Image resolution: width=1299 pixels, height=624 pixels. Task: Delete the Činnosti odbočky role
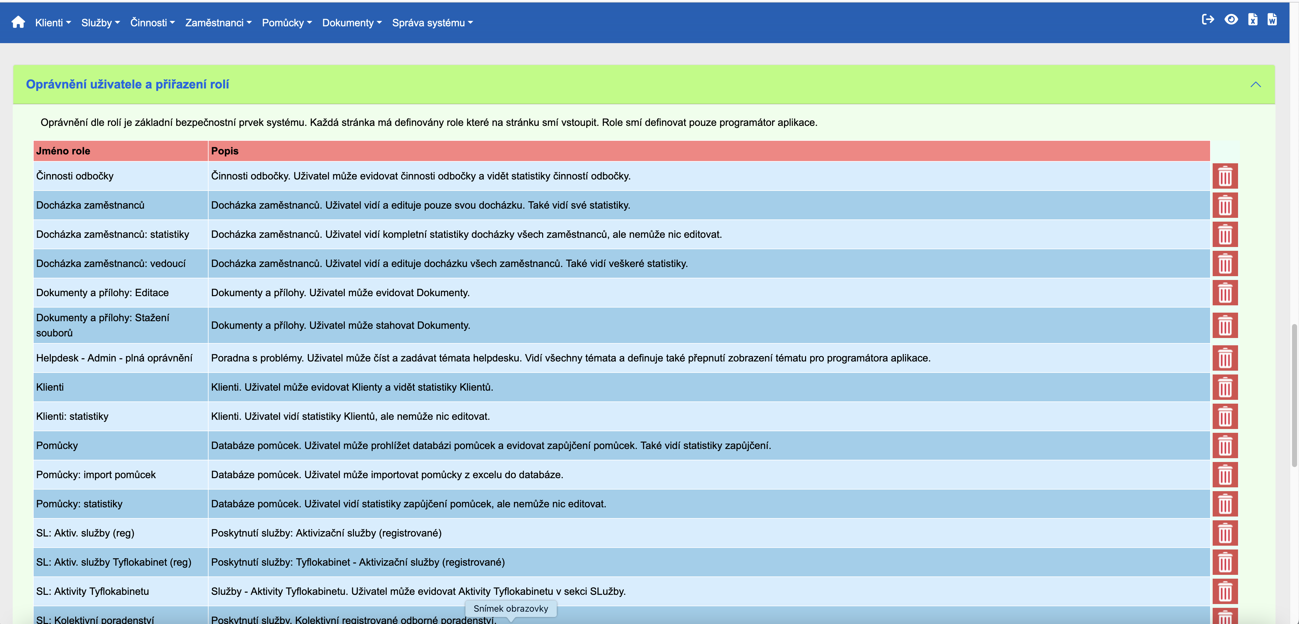point(1225,176)
